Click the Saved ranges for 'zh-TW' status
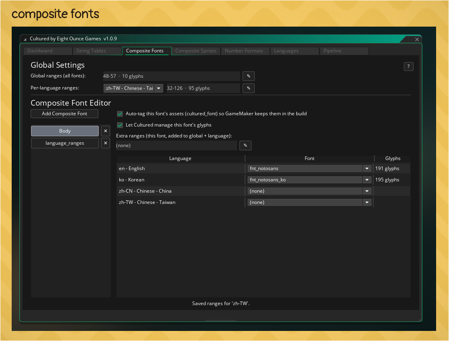This screenshot has width=449, height=341. (x=221, y=304)
